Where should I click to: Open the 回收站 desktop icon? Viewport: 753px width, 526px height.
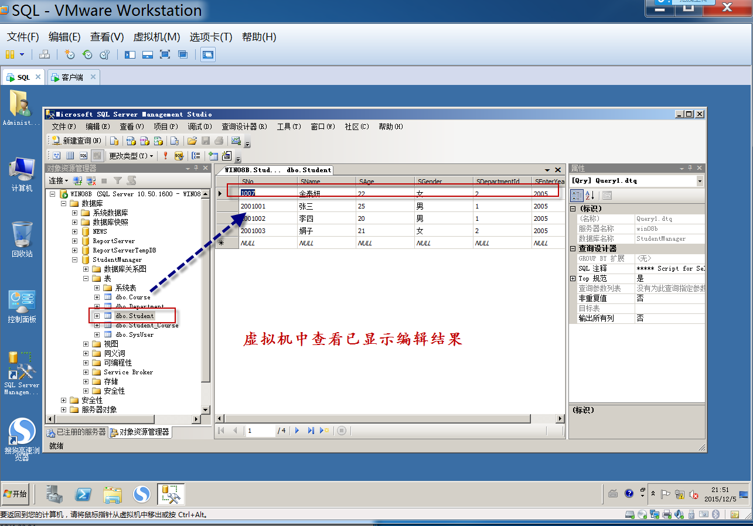[x=22, y=239]
